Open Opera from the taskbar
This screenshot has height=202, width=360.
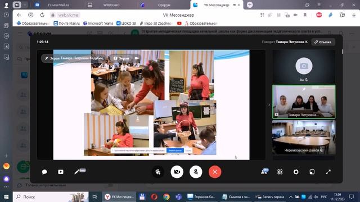tap(154, 197)
